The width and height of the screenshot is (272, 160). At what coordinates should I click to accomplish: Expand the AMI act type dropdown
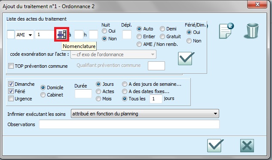click(24, 35)
